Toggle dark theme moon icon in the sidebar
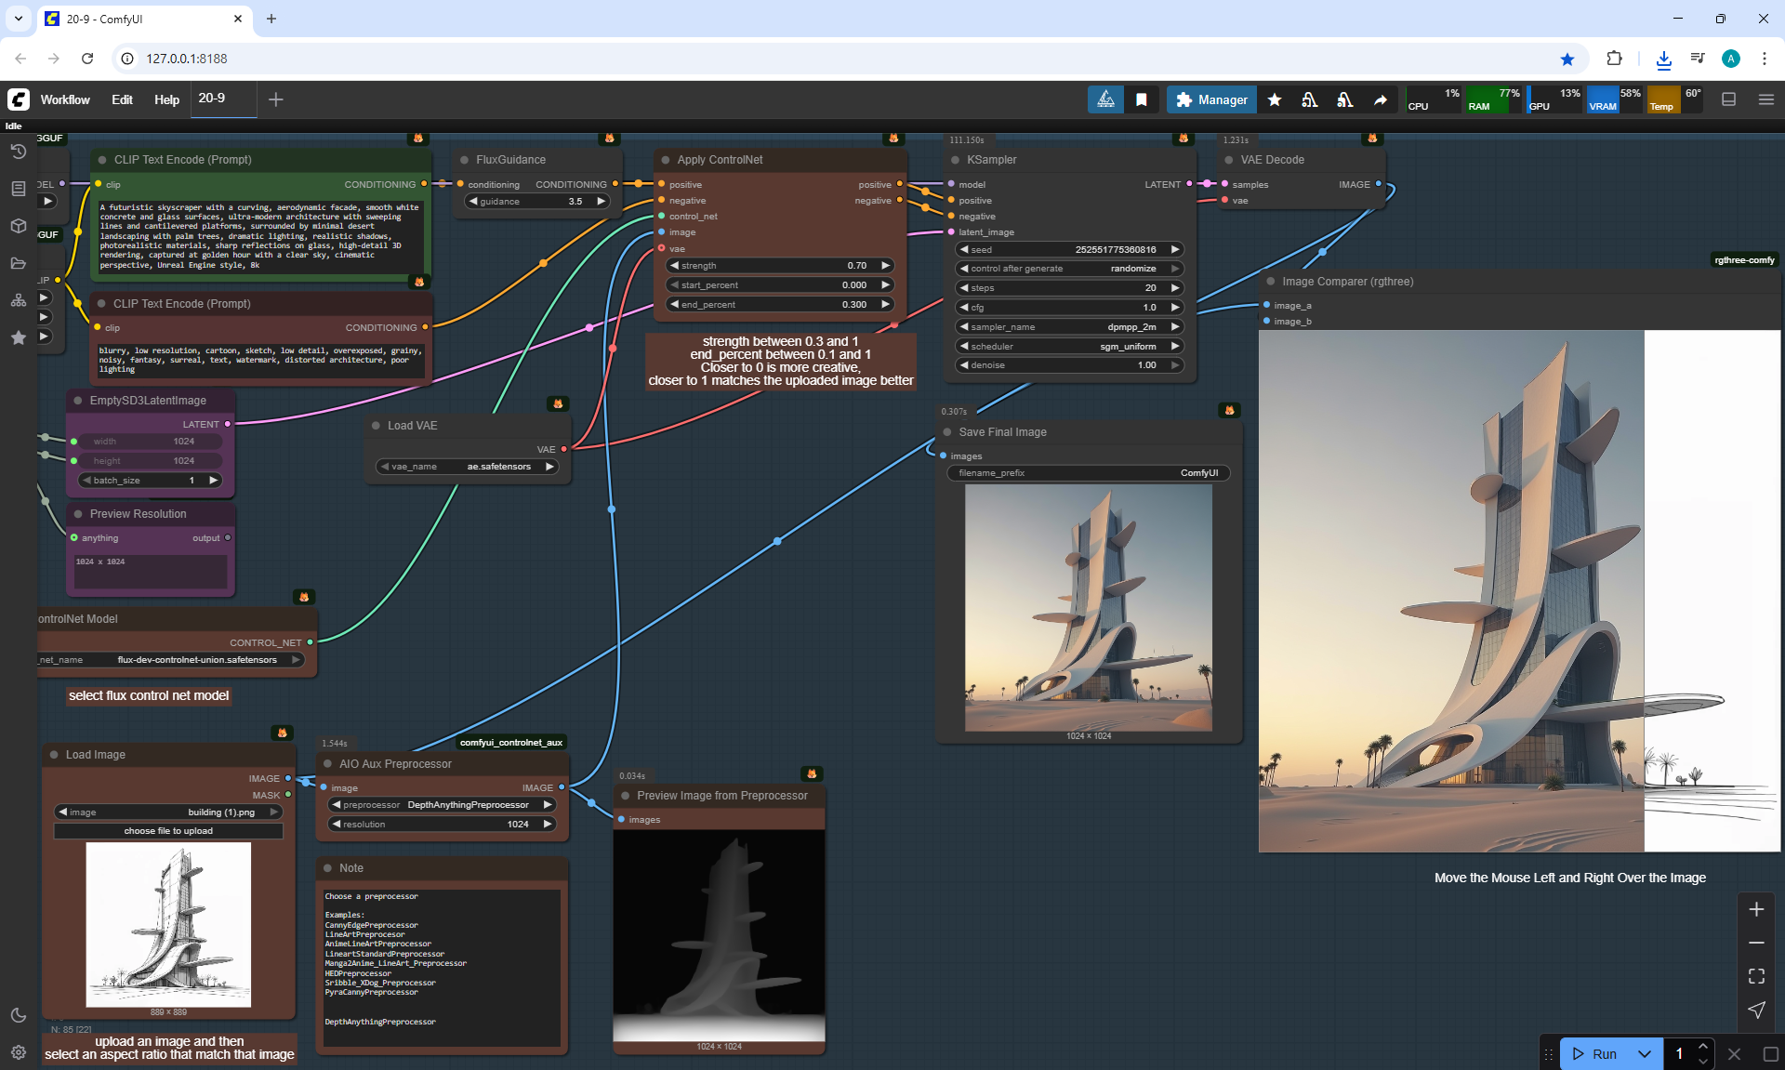Screen dimensions: 1785x1070 pos(18,1015)
